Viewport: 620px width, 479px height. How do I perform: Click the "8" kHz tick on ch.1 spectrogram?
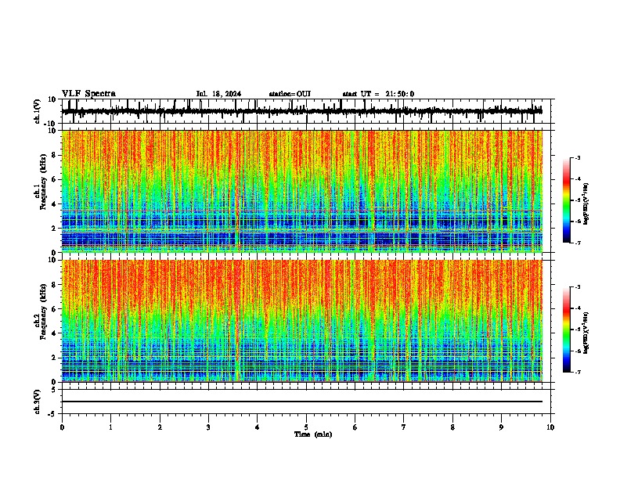tap(55, 155)
